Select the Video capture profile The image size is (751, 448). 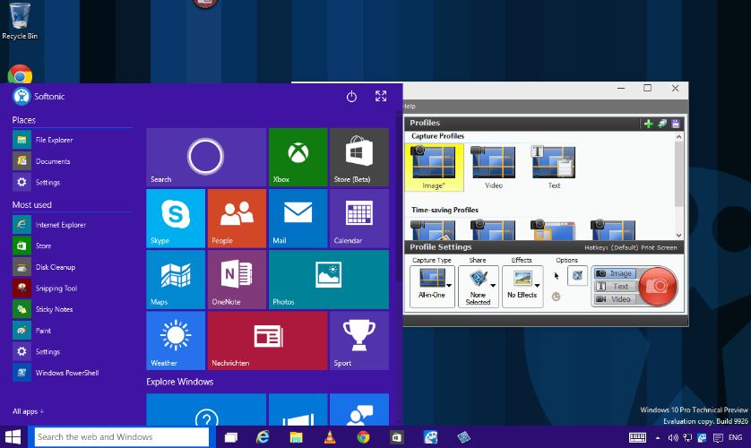point(494,168)
